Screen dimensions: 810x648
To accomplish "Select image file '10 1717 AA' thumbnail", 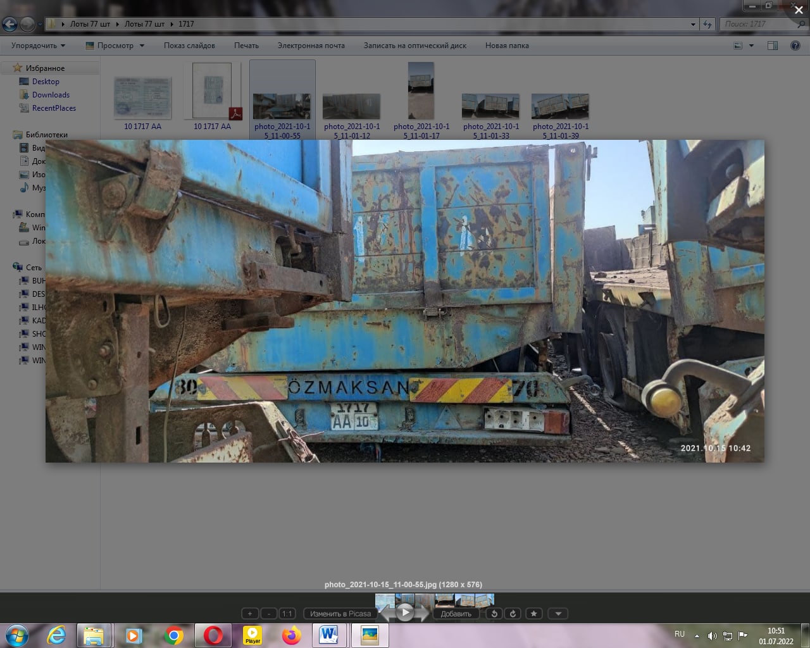I will coord(142,98).
